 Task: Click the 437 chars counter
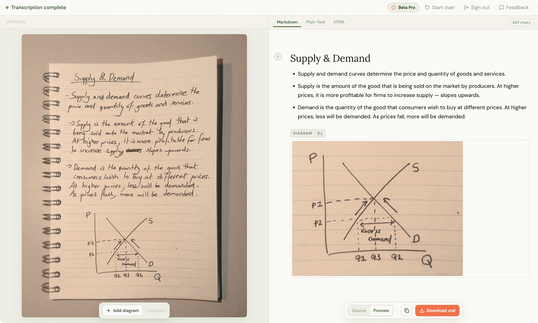click(x=521, y=22)
